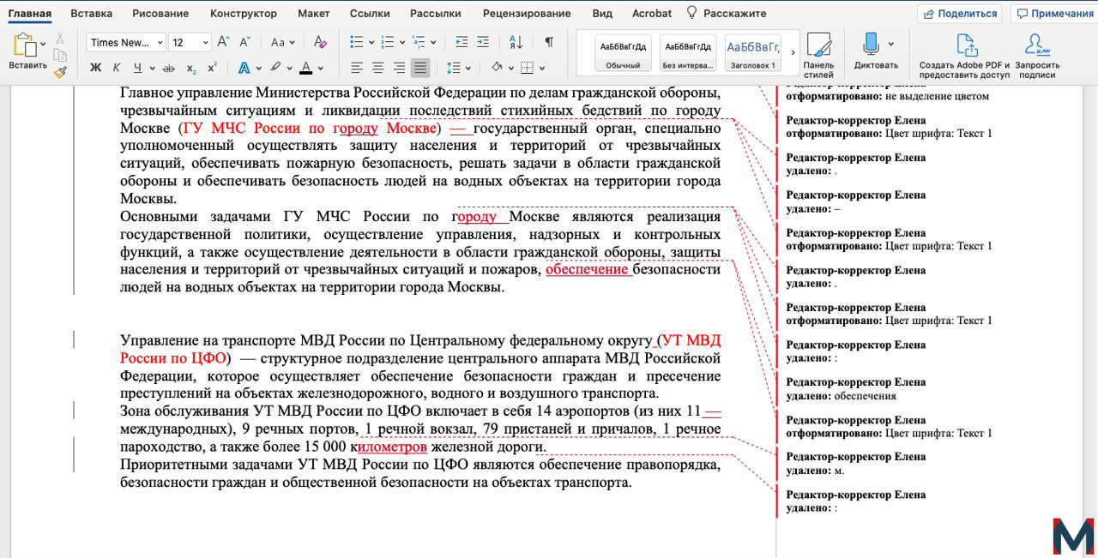Viewport: 1098px width, 558px height.
Task: Open the Styles Pane (Панель стилей)
Action: pos(818,55)
